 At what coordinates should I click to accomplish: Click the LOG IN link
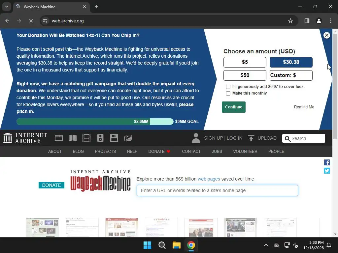click(235, 138)
